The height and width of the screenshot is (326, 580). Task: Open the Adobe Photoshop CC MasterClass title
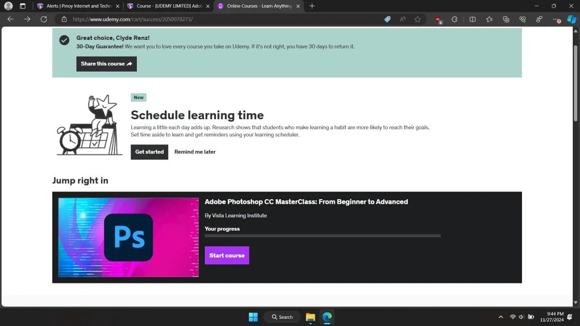coord(306,202)
